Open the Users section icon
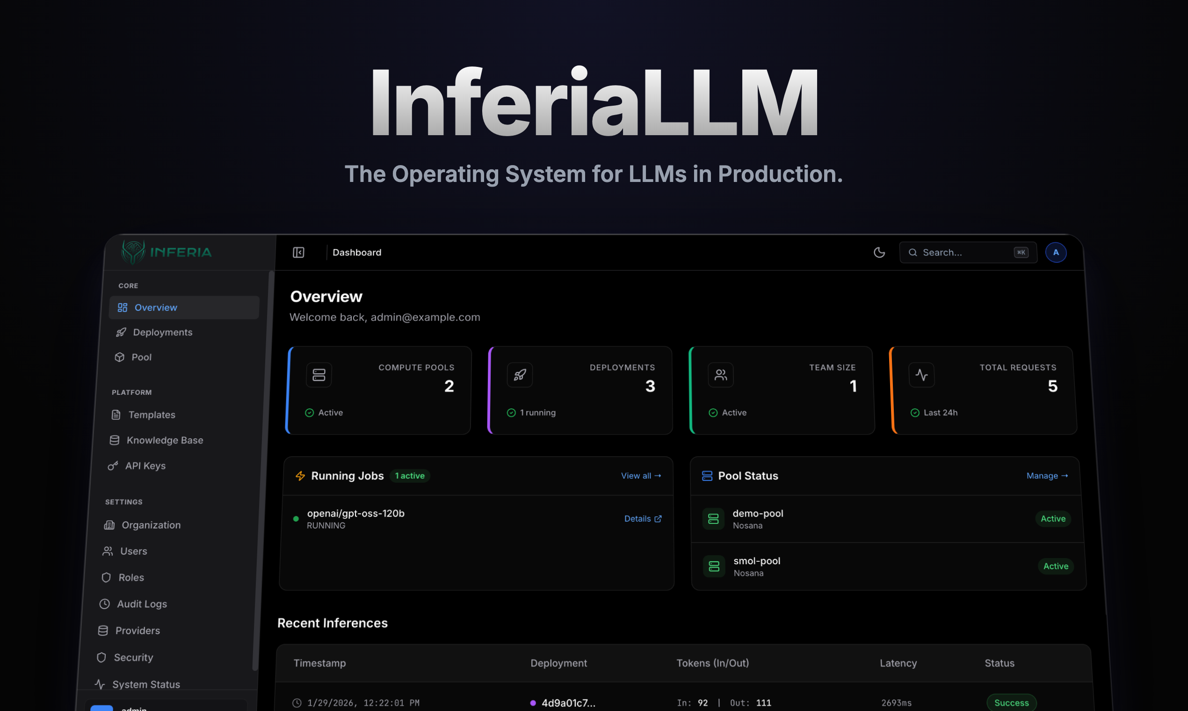This screenshot has width=1188, height=711. (107, 551)
